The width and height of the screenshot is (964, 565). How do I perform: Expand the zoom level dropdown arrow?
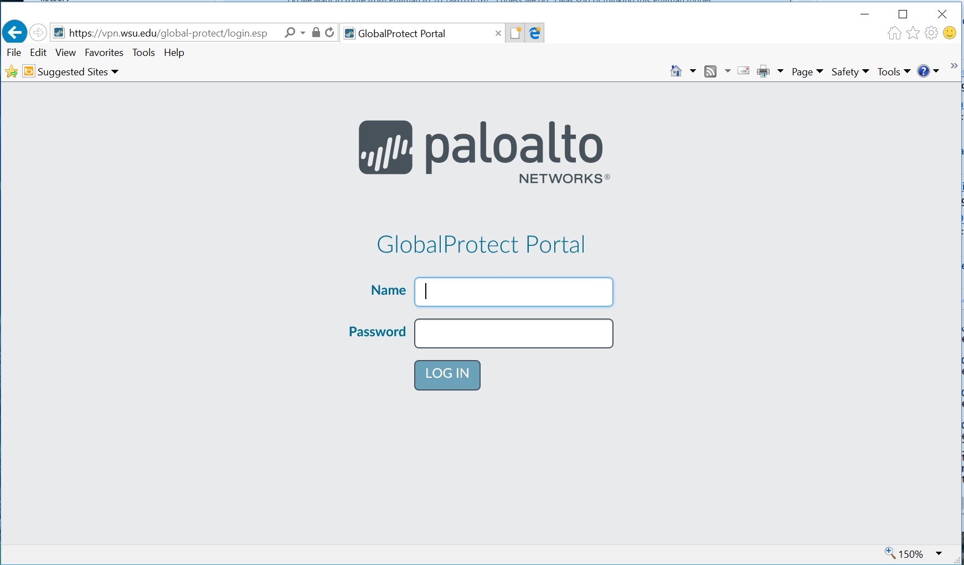939,553
